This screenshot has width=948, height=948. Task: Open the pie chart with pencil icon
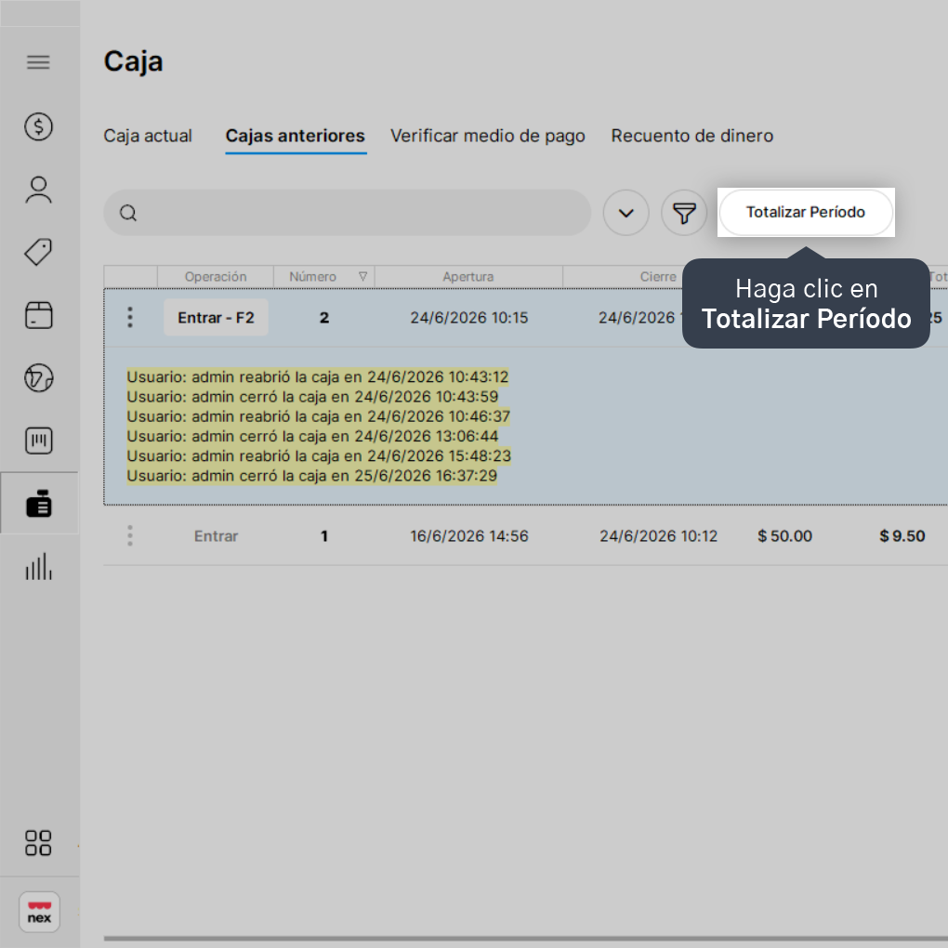click(x=38, y=378)
